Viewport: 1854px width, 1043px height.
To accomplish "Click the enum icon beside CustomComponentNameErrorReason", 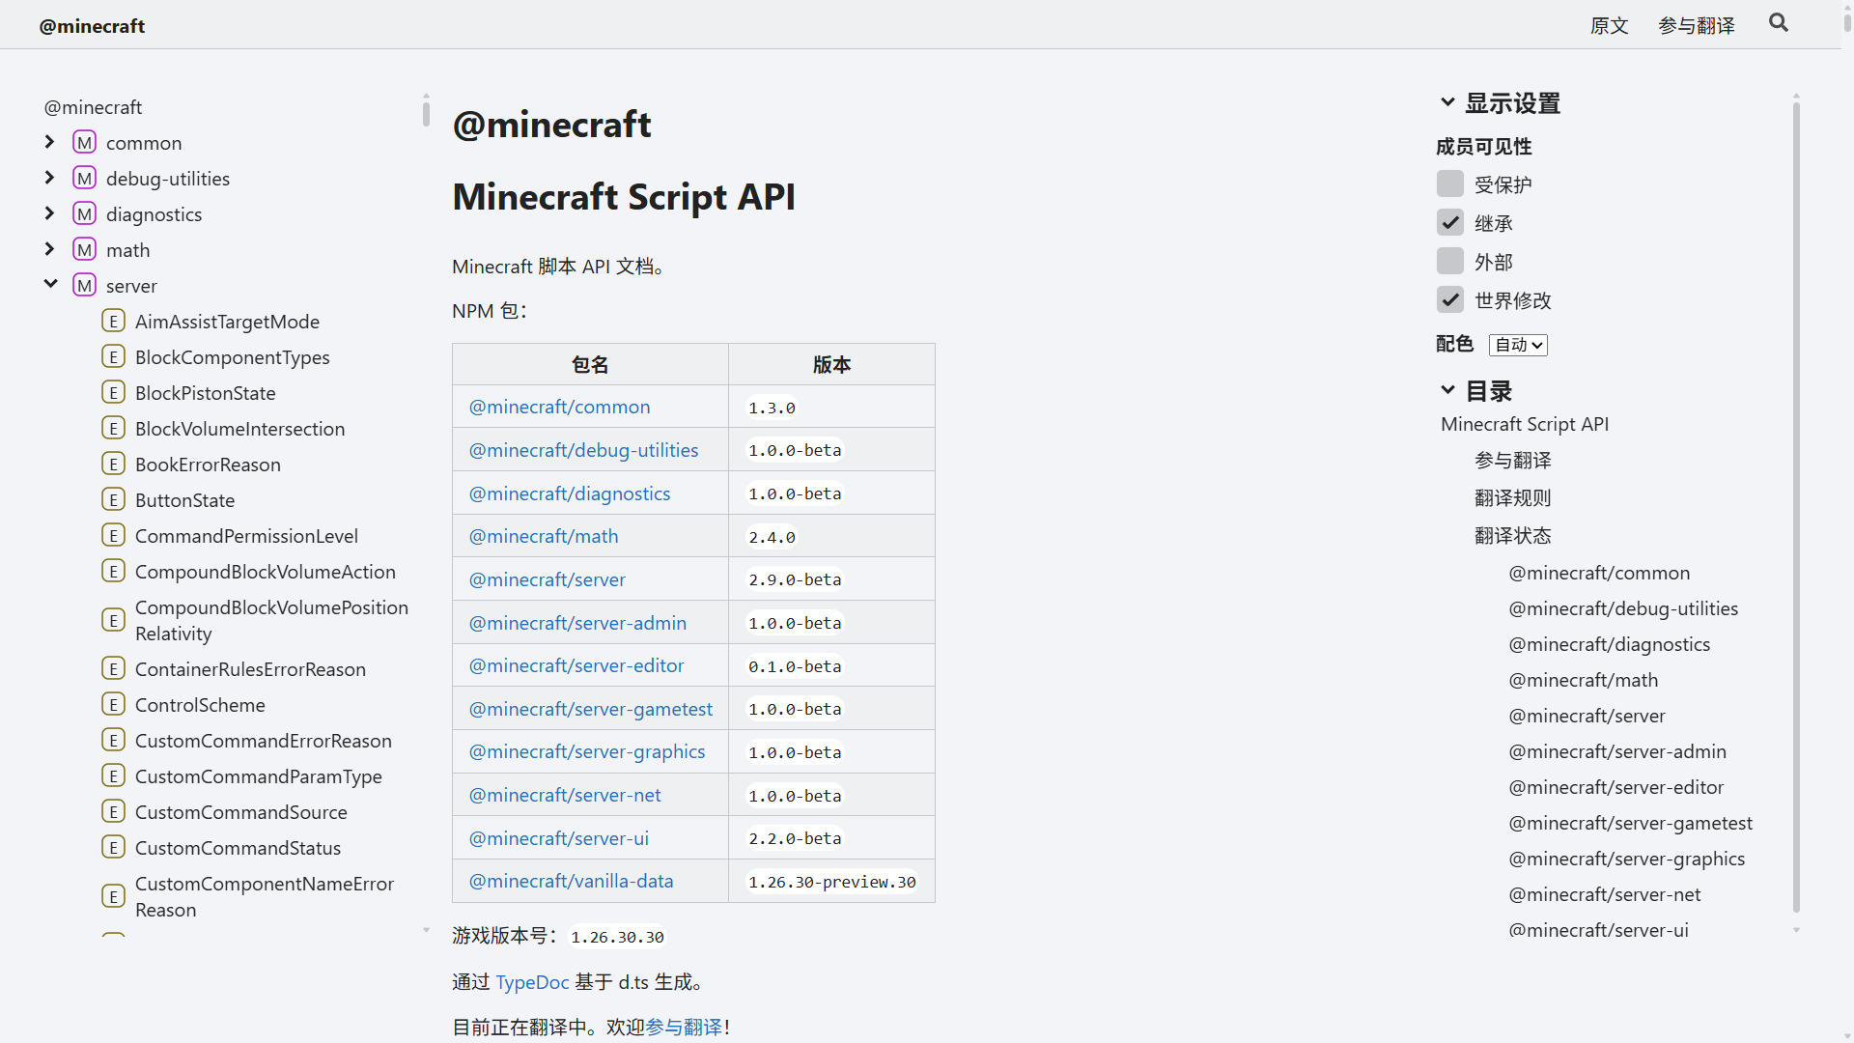I will coord(114,896).
